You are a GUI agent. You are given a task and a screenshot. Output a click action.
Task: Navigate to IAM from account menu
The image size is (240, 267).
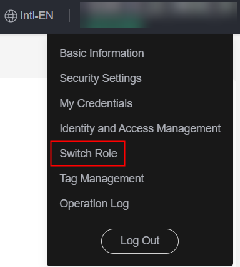tap(140, 128)
